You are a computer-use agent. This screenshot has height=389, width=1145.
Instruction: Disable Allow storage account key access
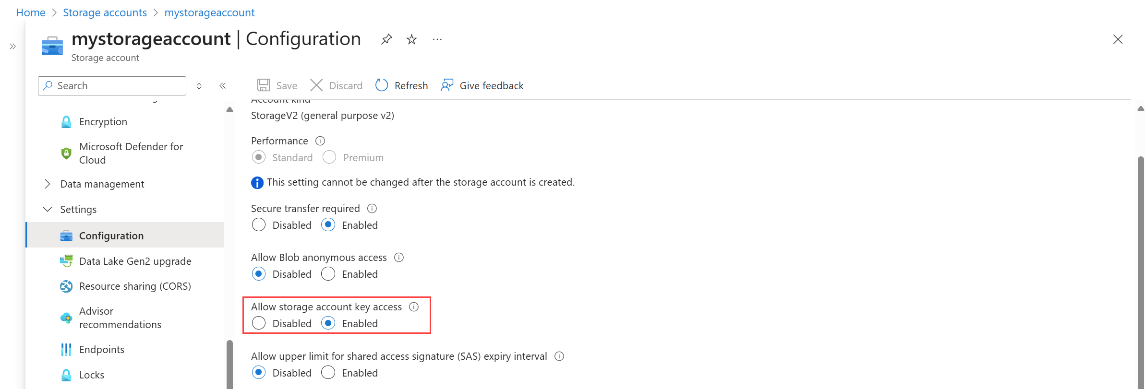259,323
